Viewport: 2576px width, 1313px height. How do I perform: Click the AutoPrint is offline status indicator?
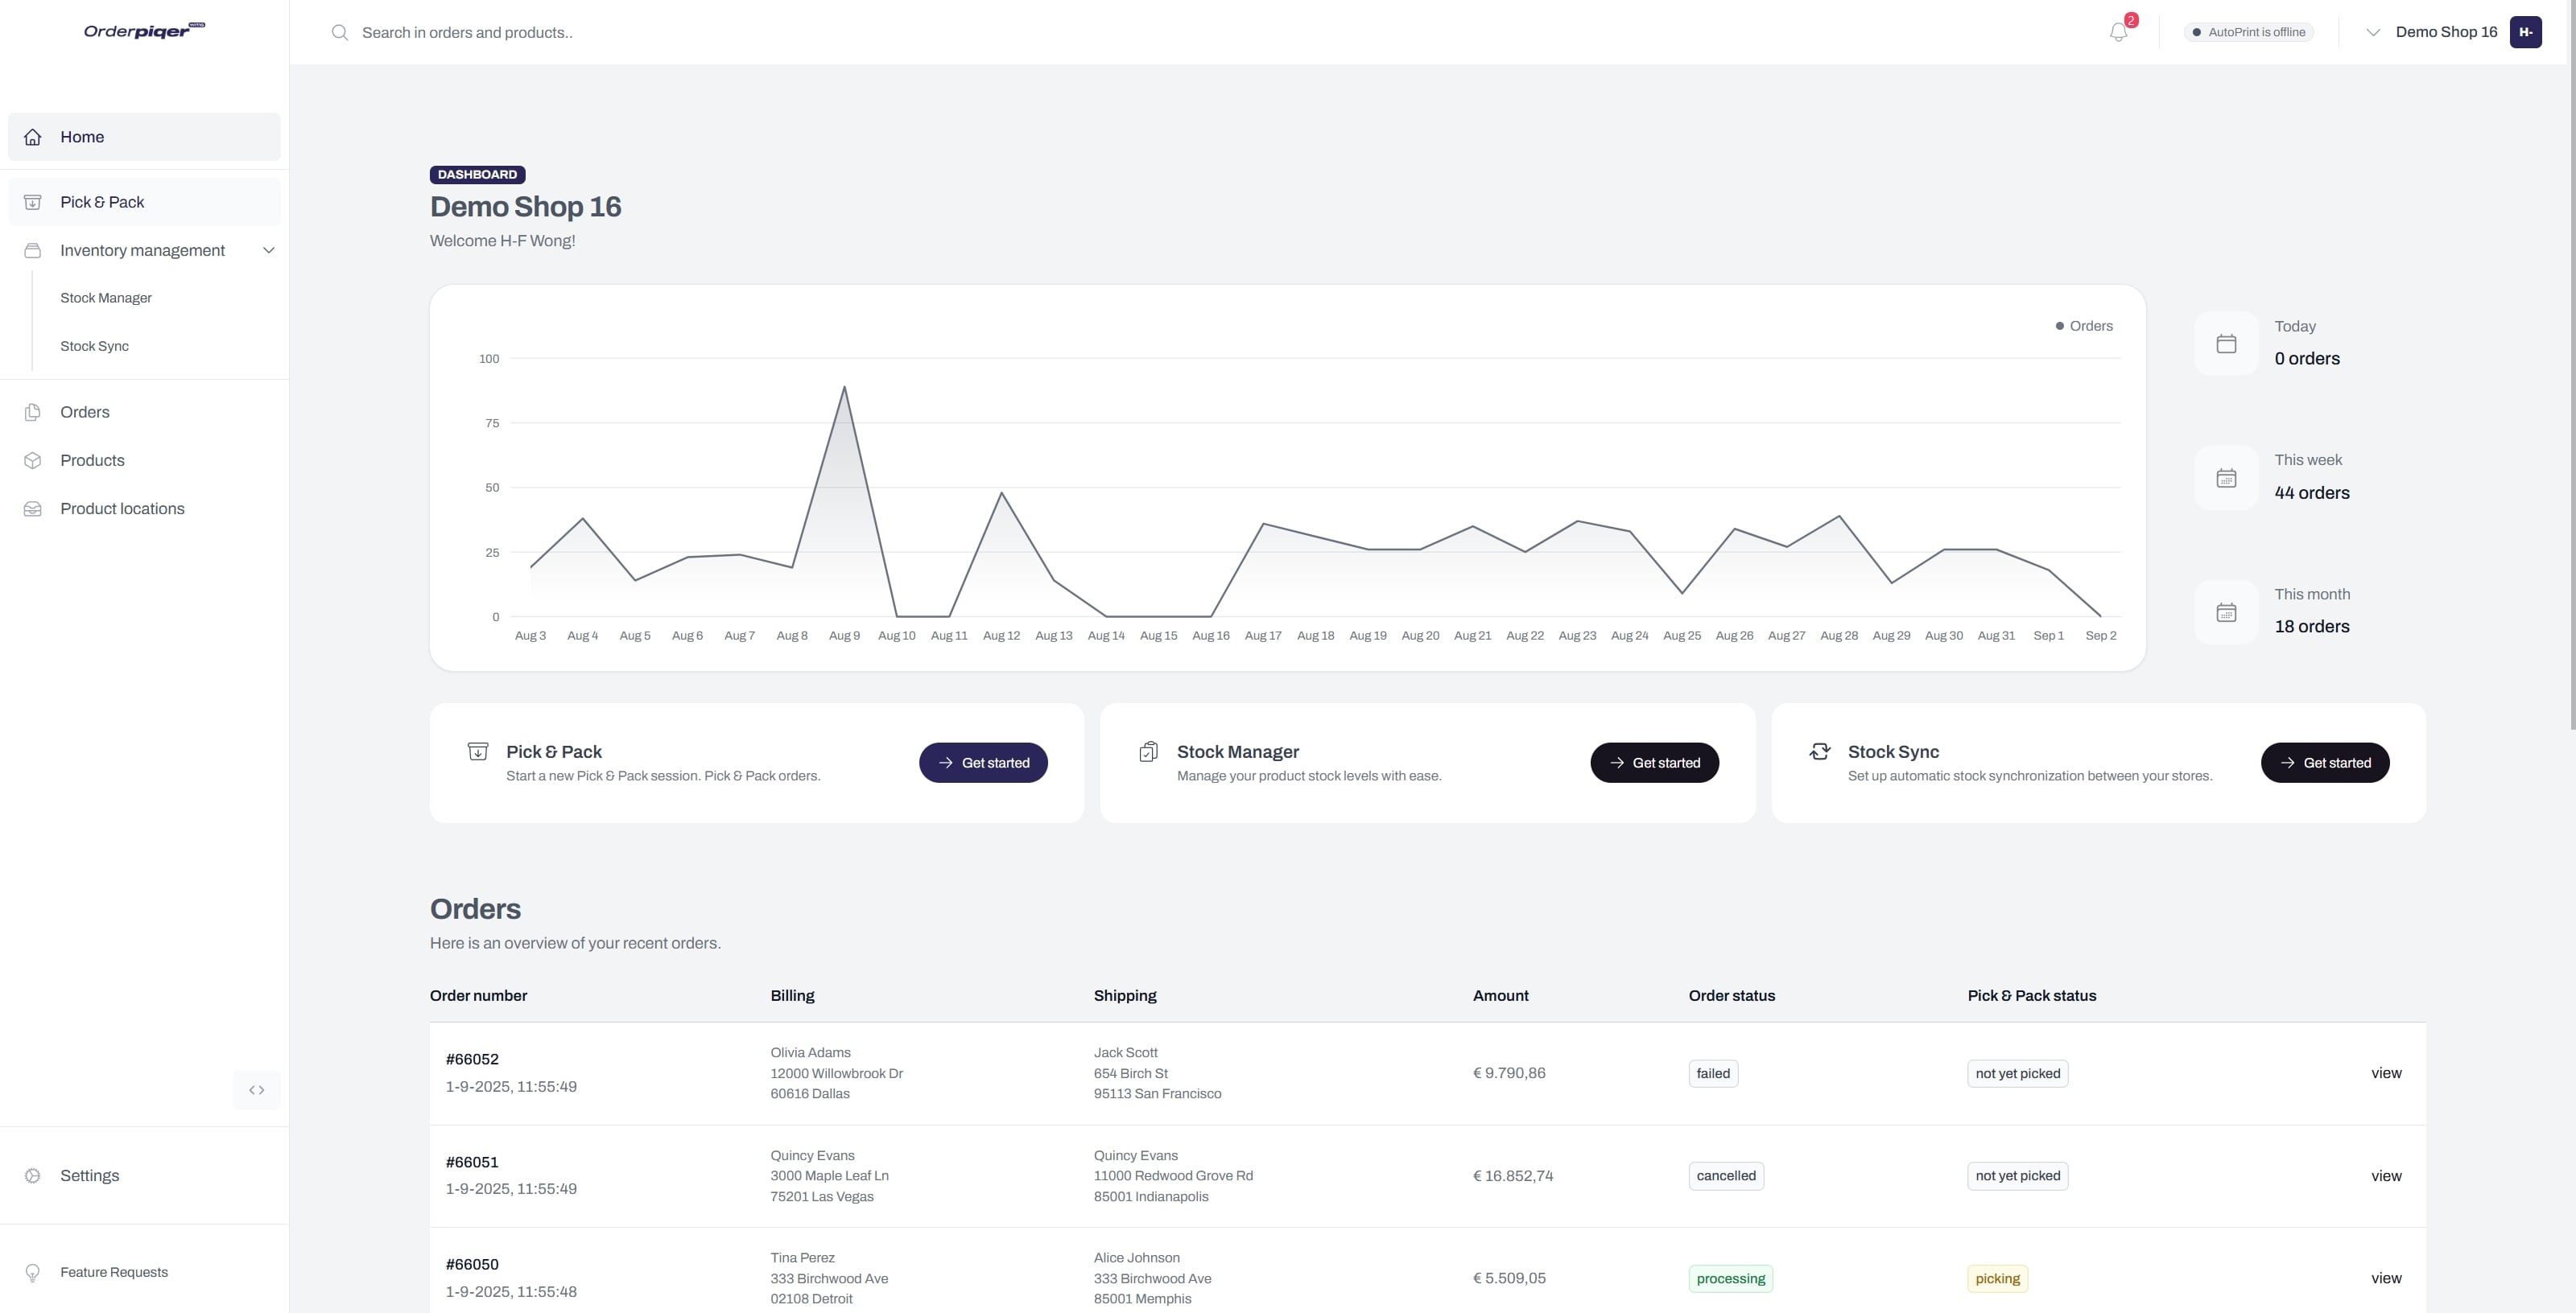click(2248, 31)
